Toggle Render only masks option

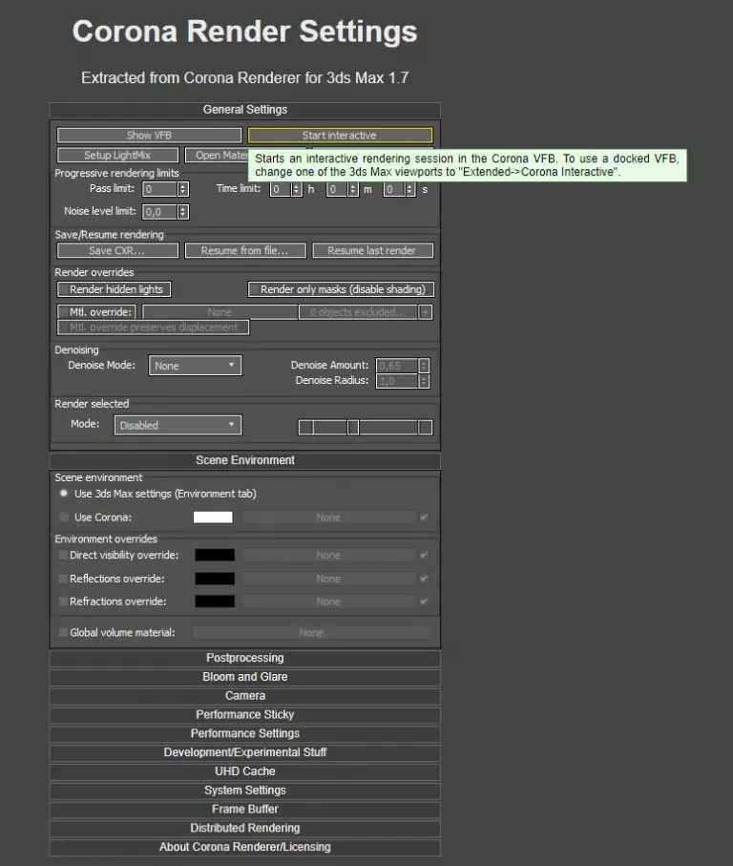tap(341, 289)
